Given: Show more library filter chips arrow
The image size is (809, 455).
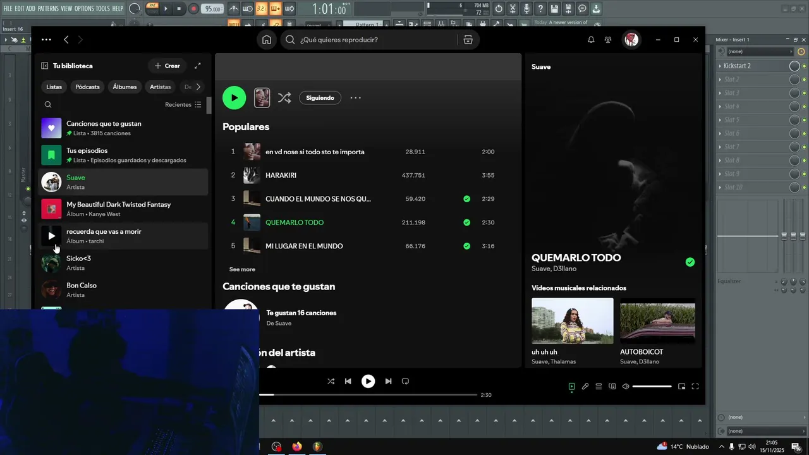Looking at the screenshot, I should (198, 87).
